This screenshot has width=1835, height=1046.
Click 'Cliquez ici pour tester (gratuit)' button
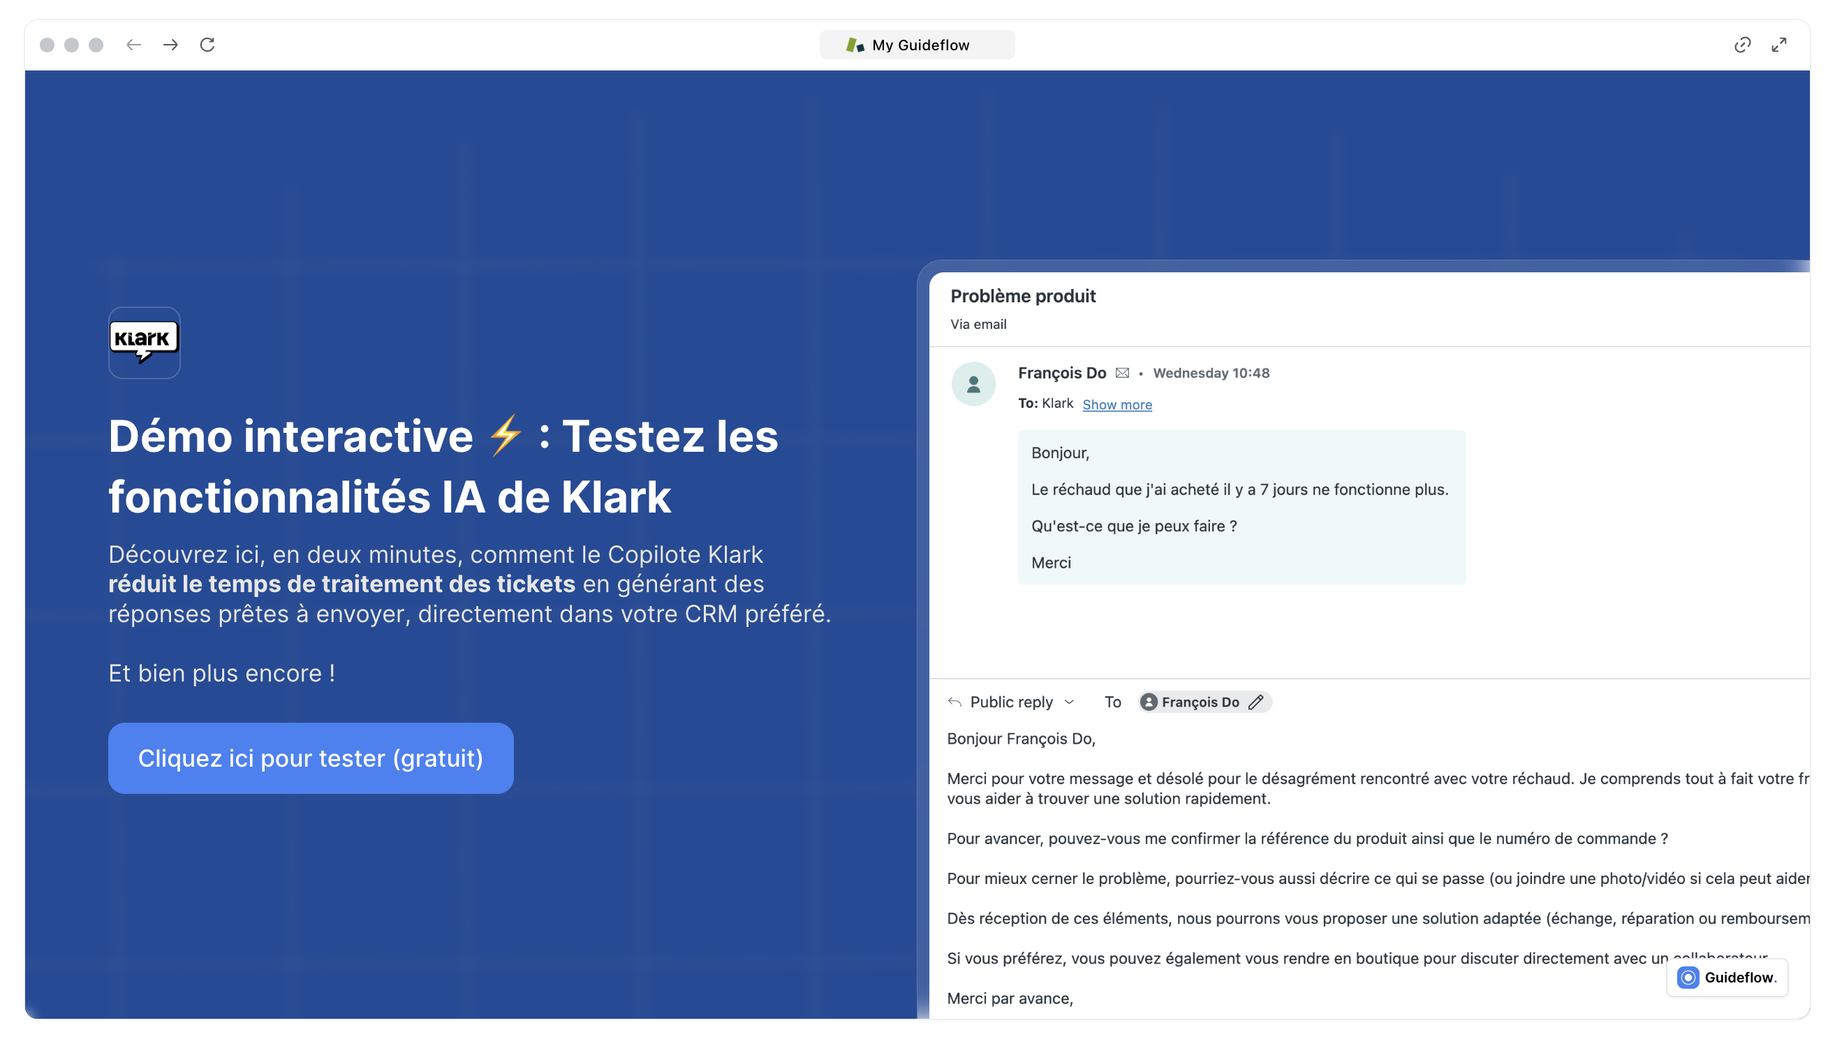tap(310, 758)
